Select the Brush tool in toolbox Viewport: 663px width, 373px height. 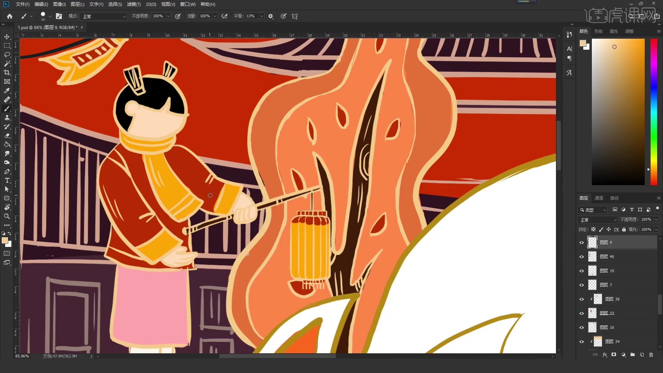tap(7, 108)
